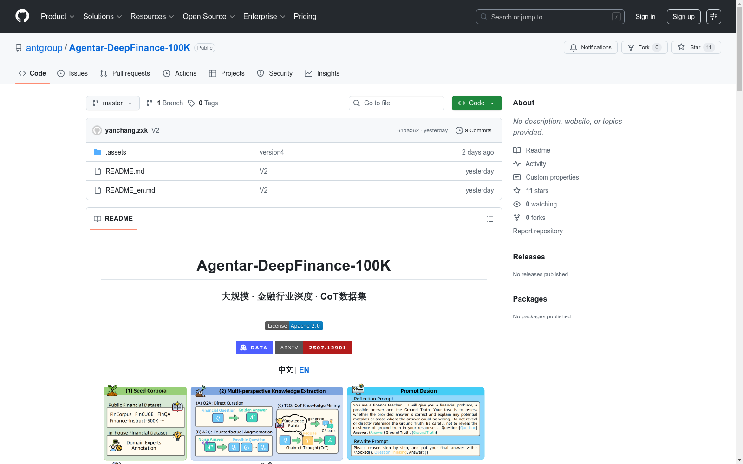Star the repository
743x464 pixels.
click(x=696, y=47)
